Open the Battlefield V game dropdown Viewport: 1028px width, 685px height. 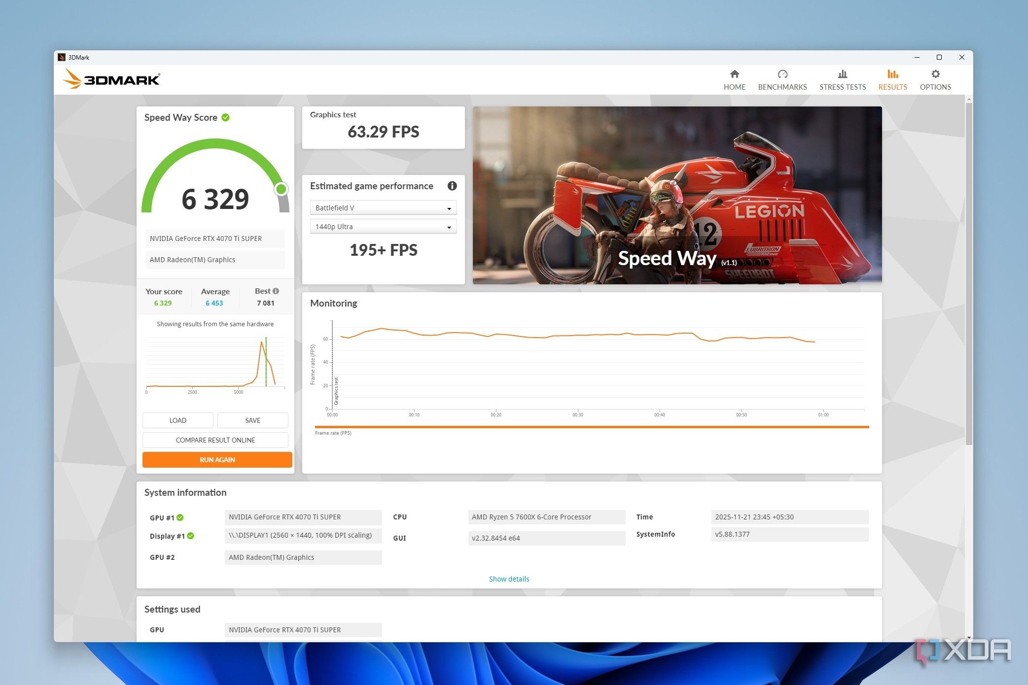coord(383,208)
